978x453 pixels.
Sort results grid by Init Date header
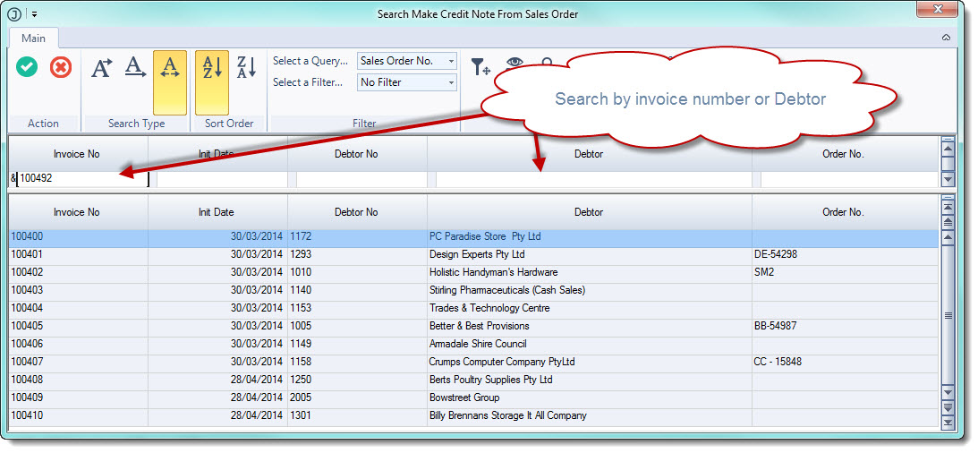217,212
